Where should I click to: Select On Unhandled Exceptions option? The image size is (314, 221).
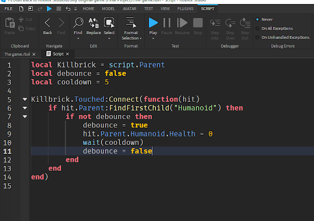[283, 37]
